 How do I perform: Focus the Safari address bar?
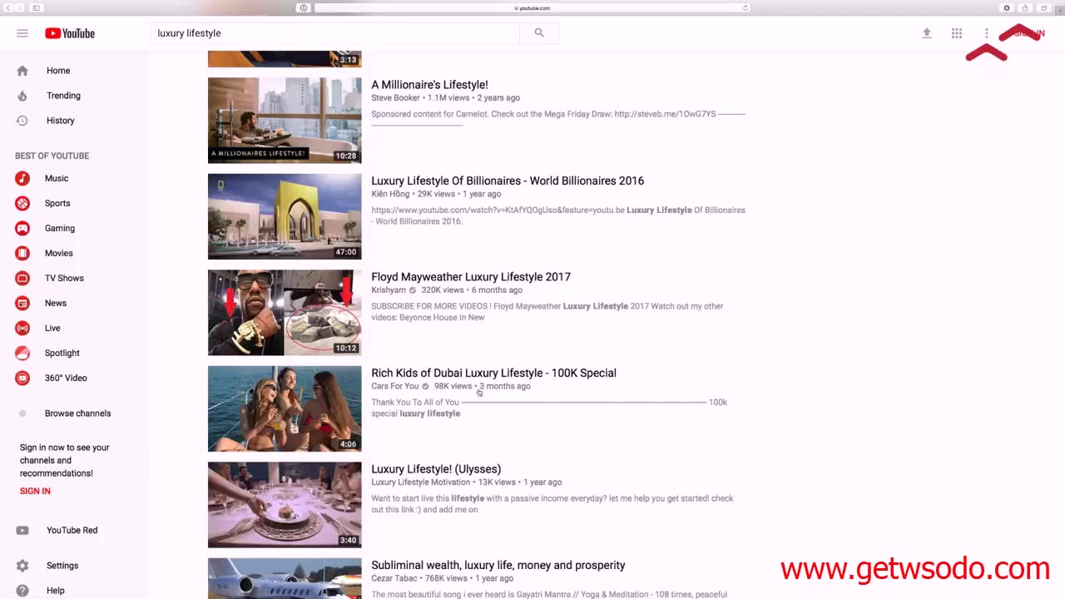coord(532,7)
